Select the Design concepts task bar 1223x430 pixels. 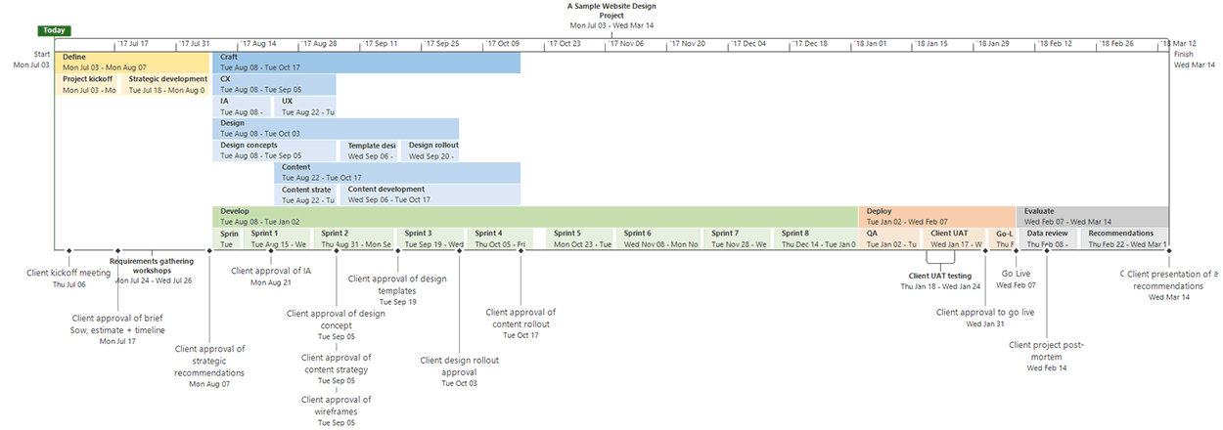(275, 150)
